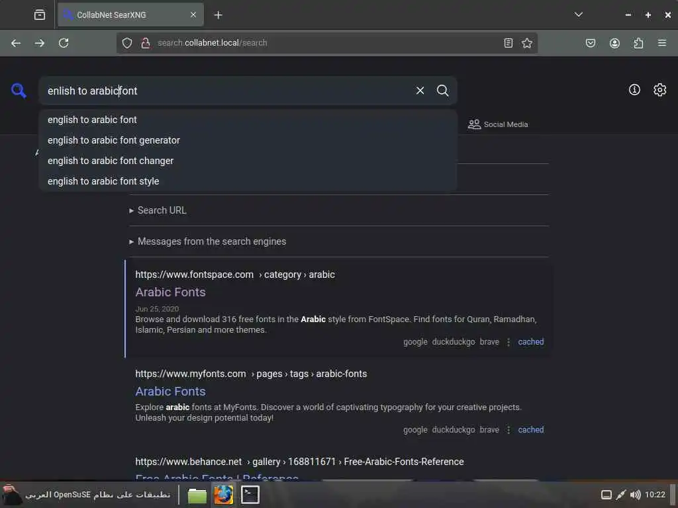678x508 pixels.
Task: Click the site security padlock icon
Action: tap(146, 43)
